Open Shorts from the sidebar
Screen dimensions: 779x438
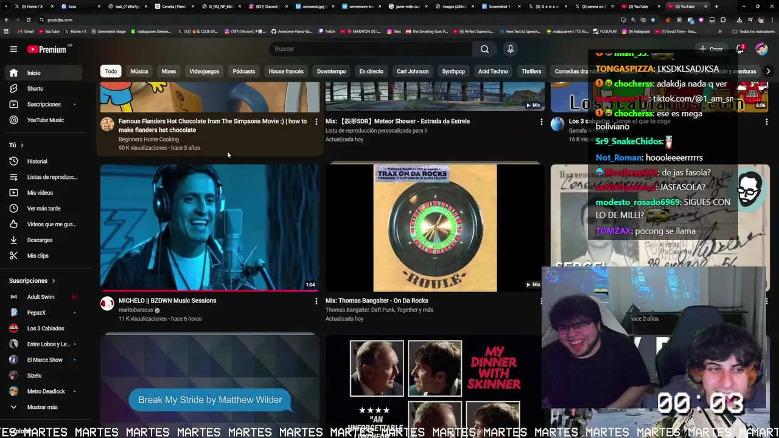(43, 89)
